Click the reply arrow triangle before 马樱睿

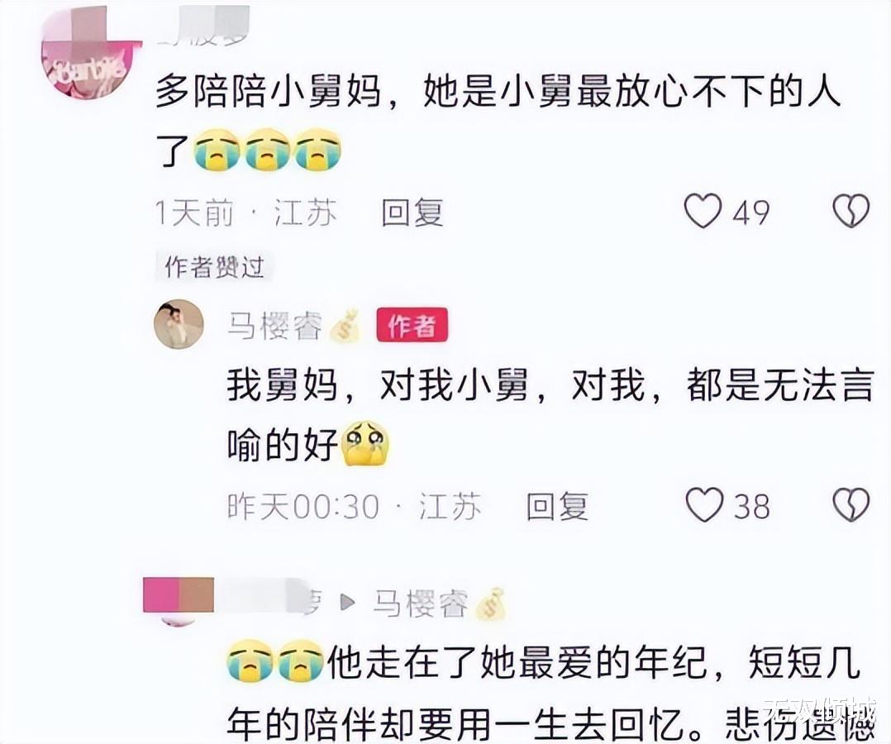[347, 603]
